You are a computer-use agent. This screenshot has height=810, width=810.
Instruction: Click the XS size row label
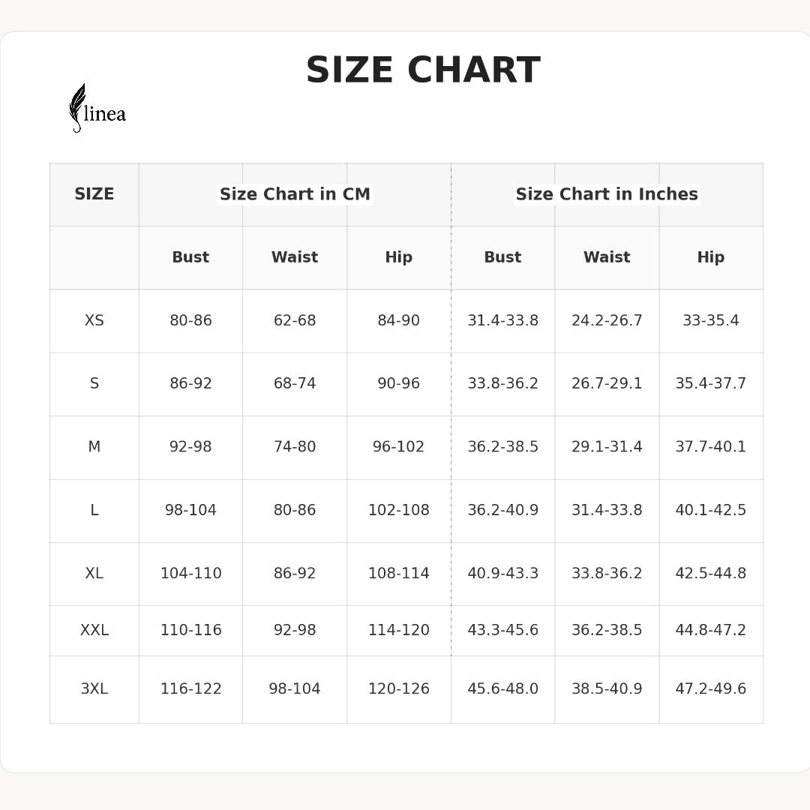pos(94,321)
